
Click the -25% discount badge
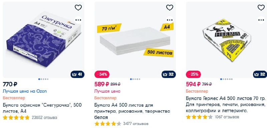click(x=193, y=74)
